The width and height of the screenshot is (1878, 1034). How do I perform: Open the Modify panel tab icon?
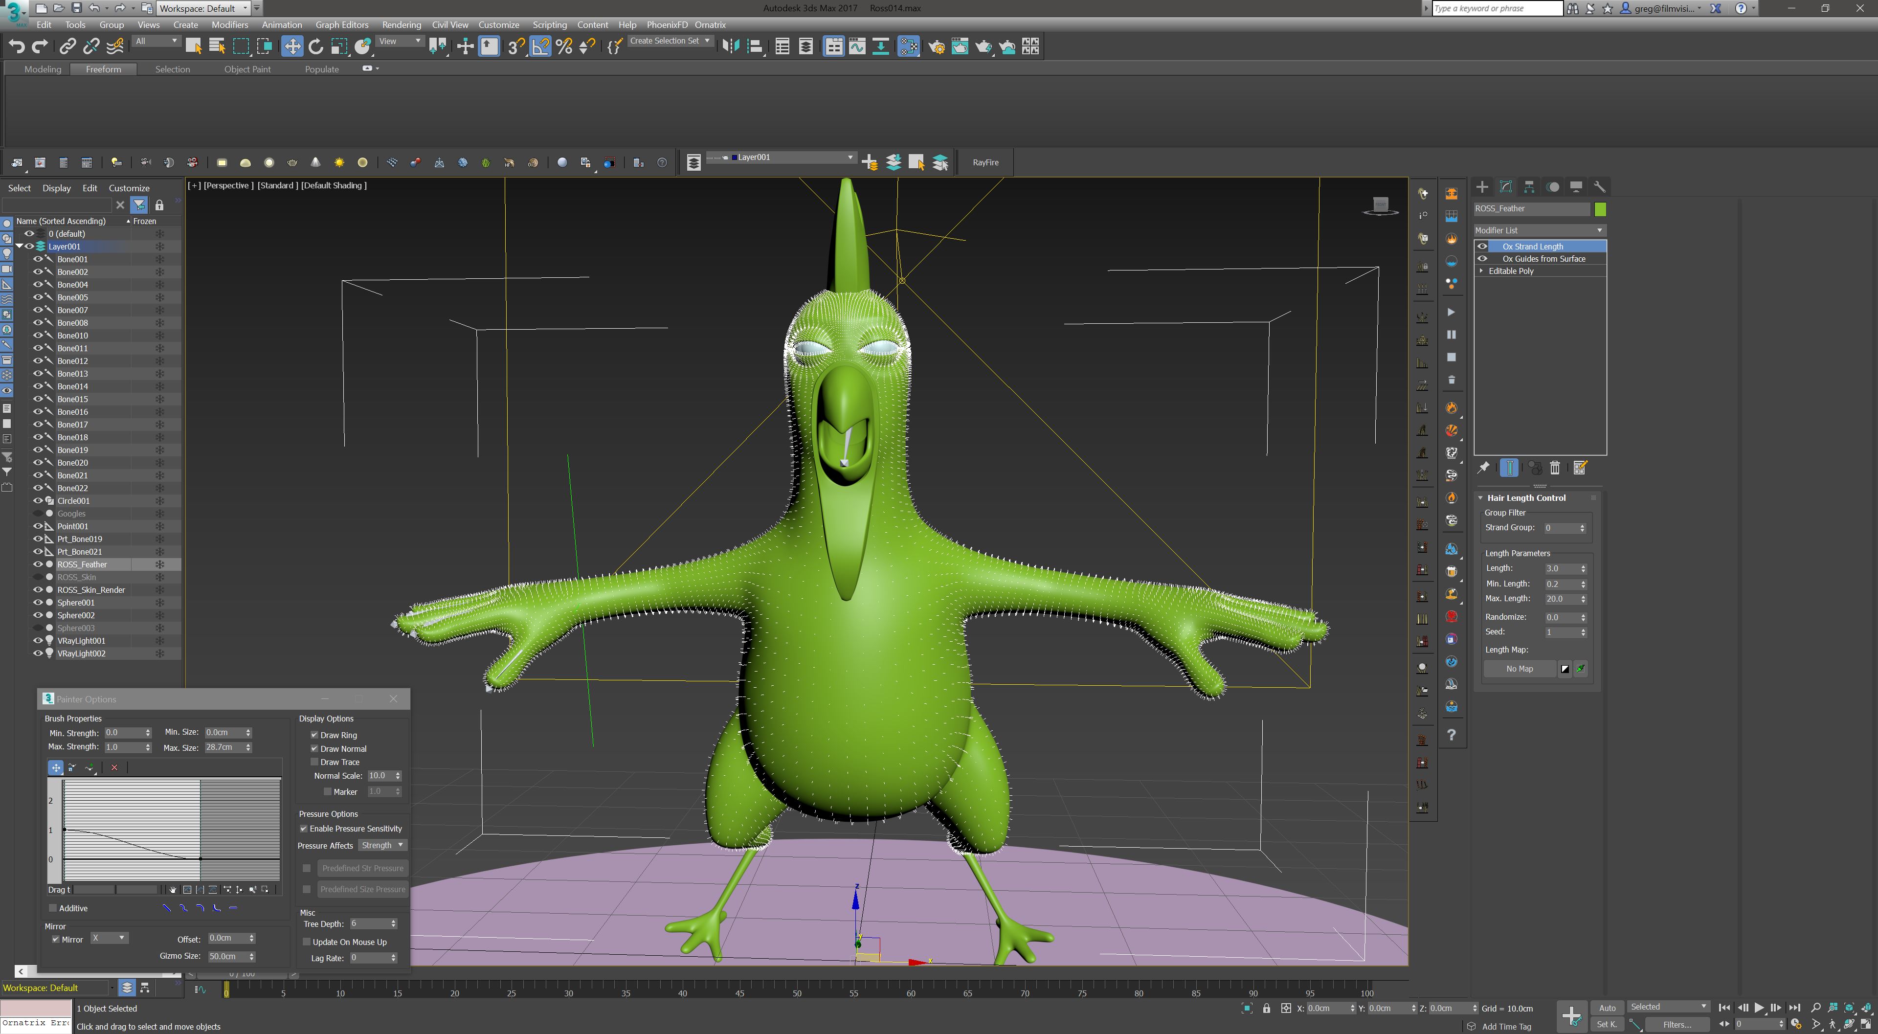click(1505, 187)
